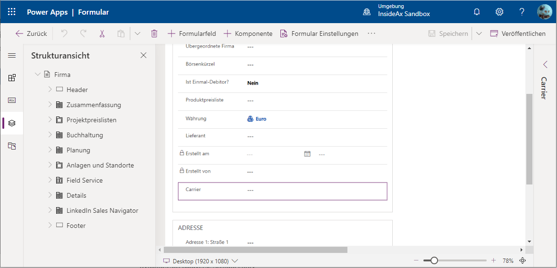The width and height of the screenshot is (557, 268).
Task: Close the Strukturansicht panel
Action: (143, 56)
